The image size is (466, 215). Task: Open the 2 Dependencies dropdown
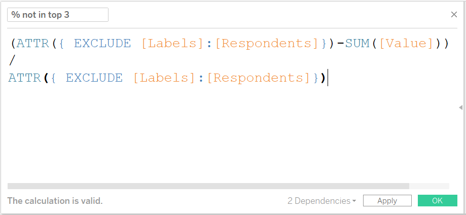click(321, 201)
